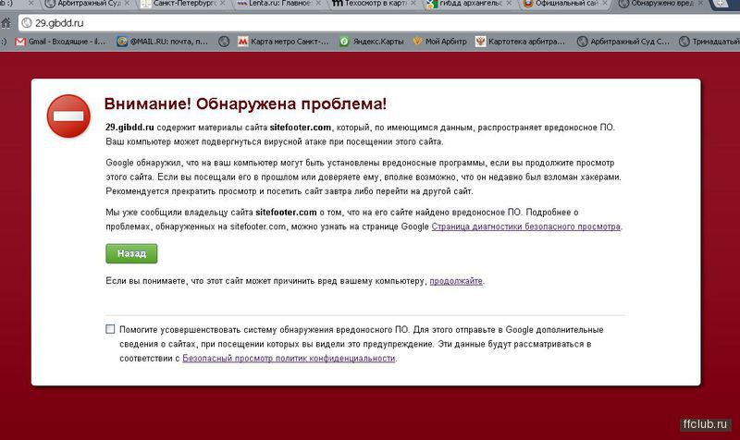The image size is (740, 440).
Task: Close the Lenta.ru tab
Action: pyautogui.click(x=318, y=4)
